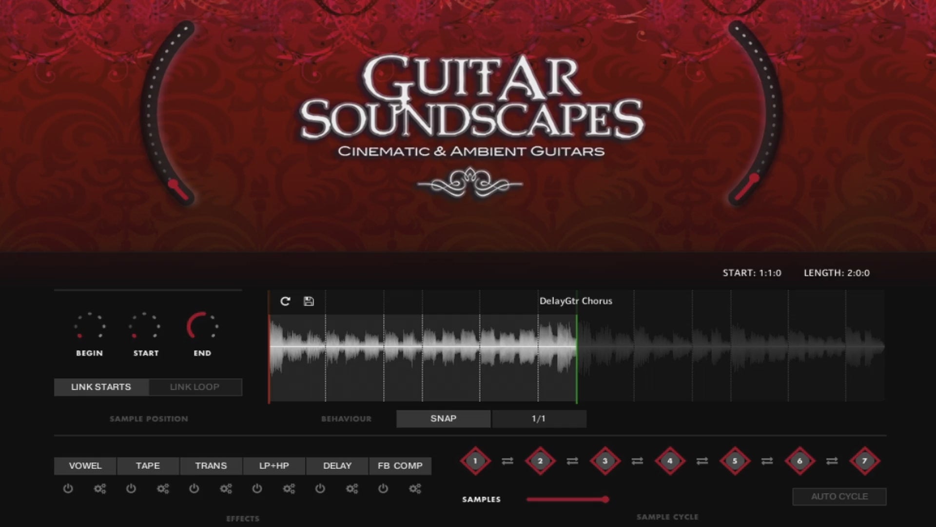
Task: Select the TAPE effect tab
Action: [148, 466]
